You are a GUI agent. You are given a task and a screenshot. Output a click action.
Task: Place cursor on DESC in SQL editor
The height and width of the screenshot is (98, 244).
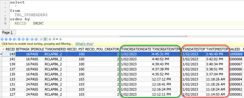pyautogui.click(x=38, y=23)
